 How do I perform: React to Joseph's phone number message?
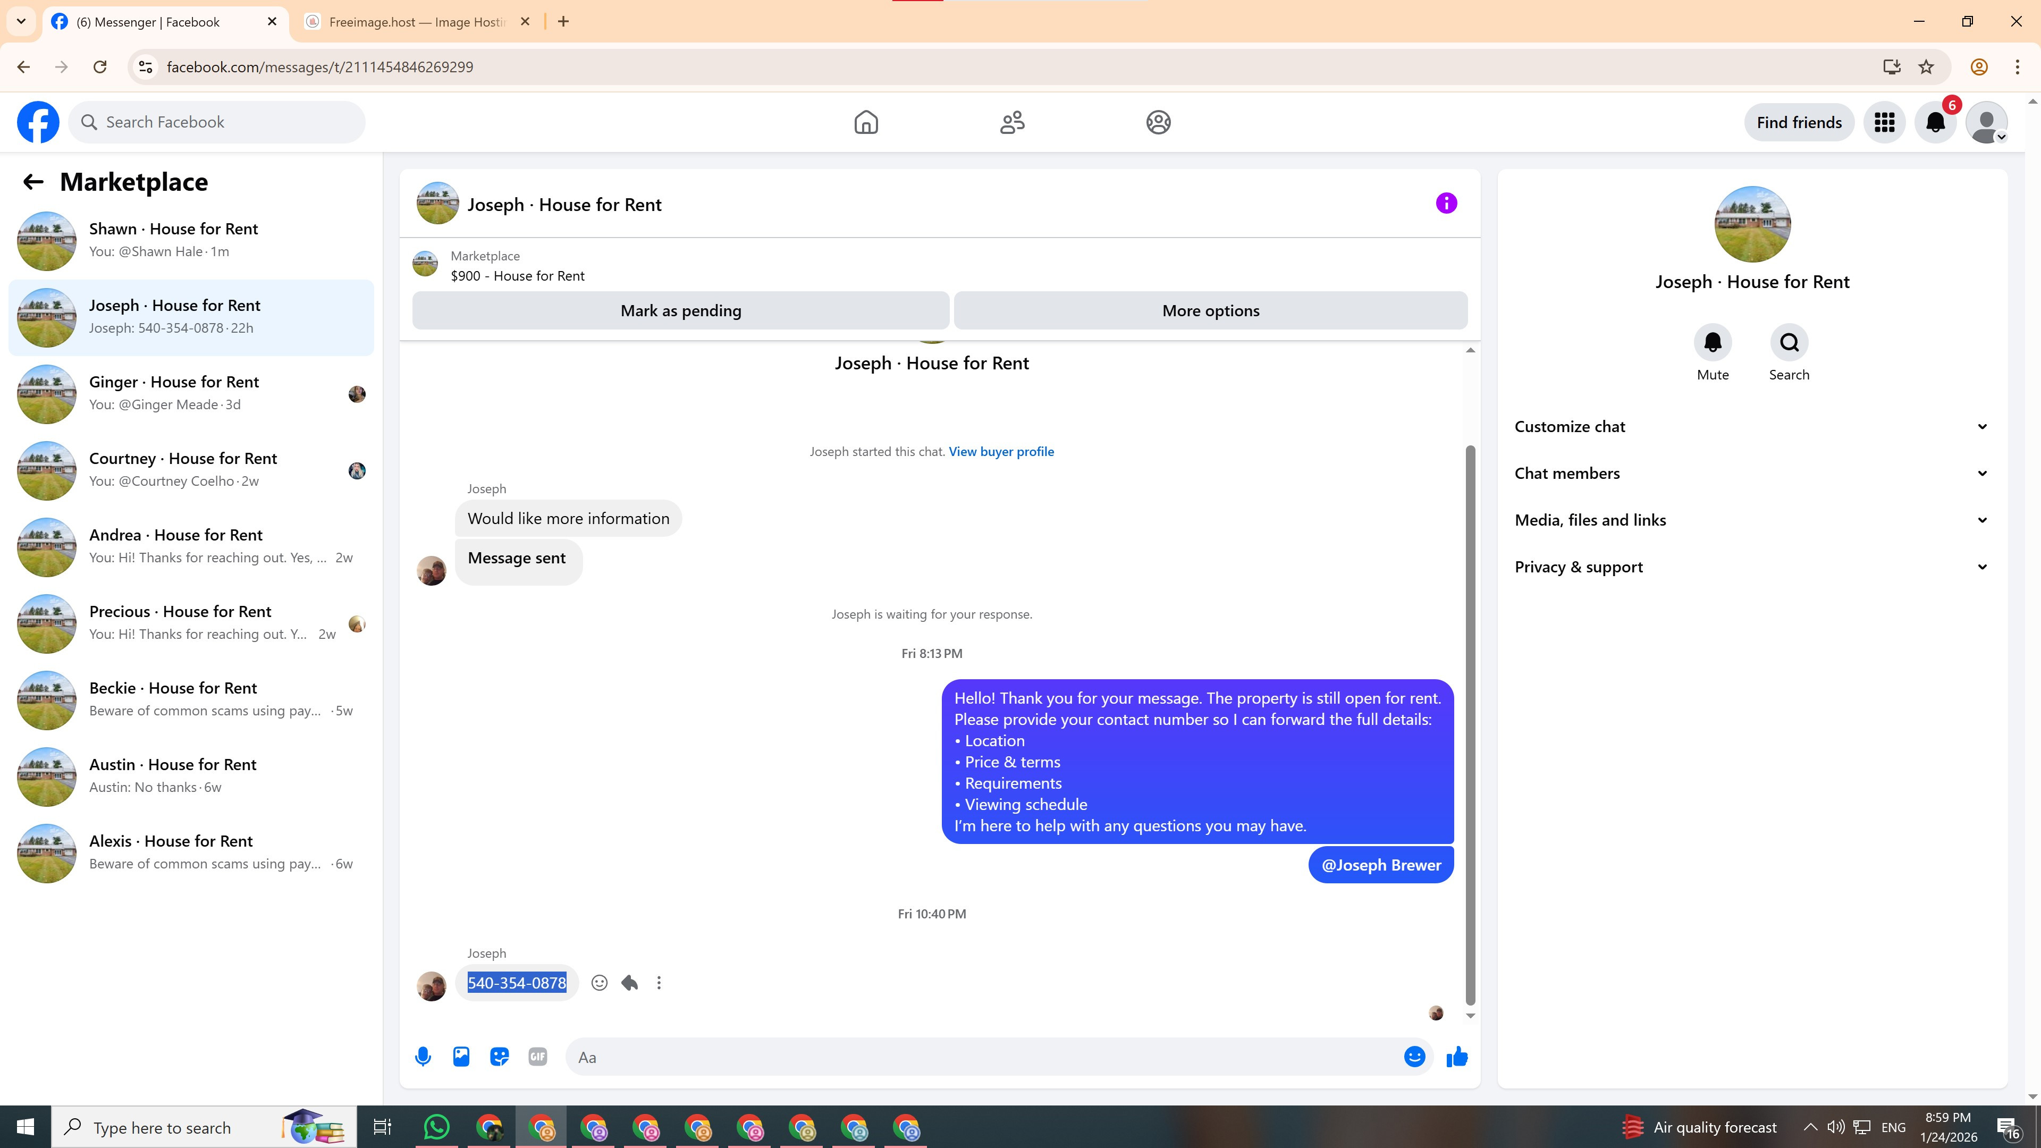click(600, 982)
